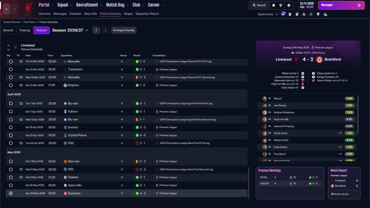
Task: Click the tactics board bookmark icon
Action: point(297,14)
